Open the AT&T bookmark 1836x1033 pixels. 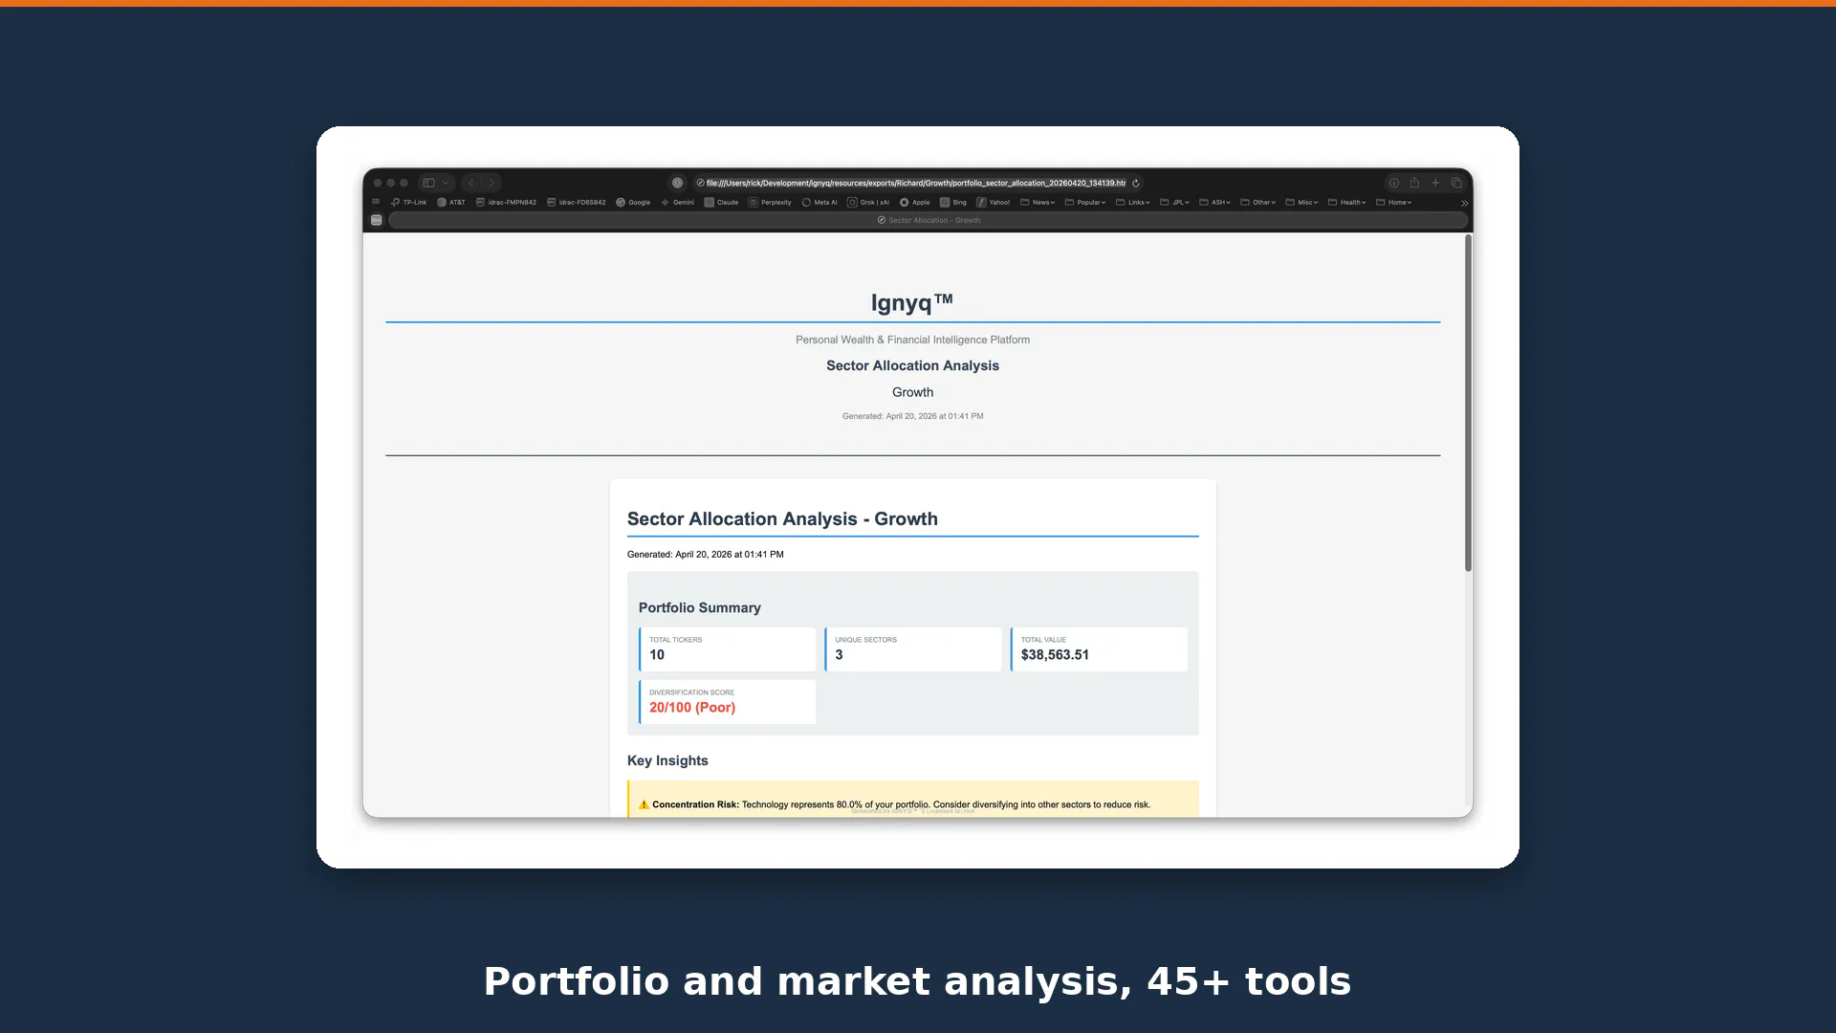pyautogui.click(x=451, y=203)
